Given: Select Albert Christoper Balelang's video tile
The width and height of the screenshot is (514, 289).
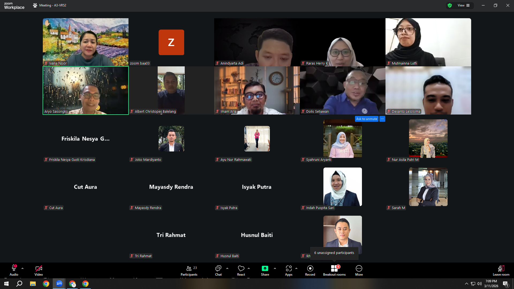Looking at the screenshot, I should coord(171,90).
